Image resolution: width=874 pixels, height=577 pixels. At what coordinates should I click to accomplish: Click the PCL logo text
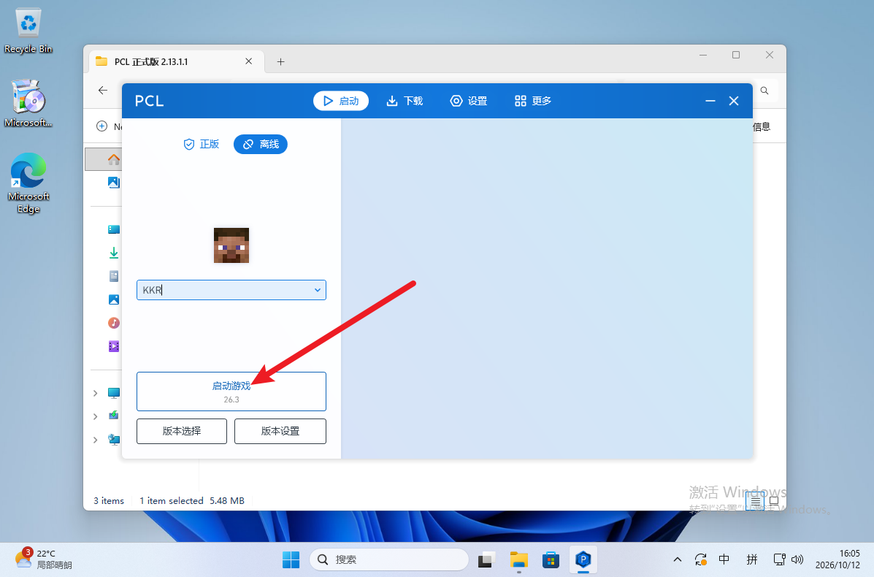point(150,101)
